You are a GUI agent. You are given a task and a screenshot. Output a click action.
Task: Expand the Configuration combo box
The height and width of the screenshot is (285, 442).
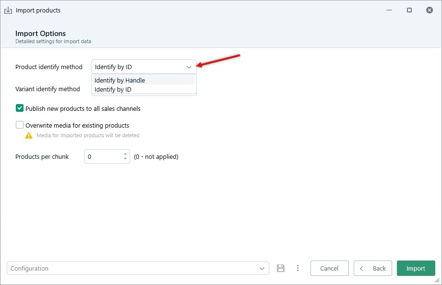pyautogui.click(x=138, y=268)
